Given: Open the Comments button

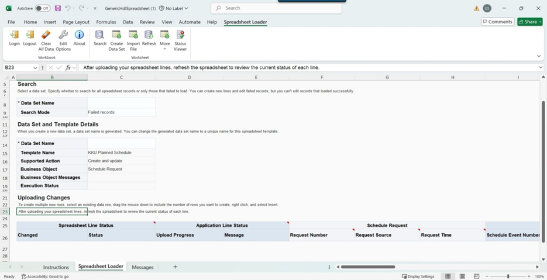Looking at the screenshot, I should (497, 22).
